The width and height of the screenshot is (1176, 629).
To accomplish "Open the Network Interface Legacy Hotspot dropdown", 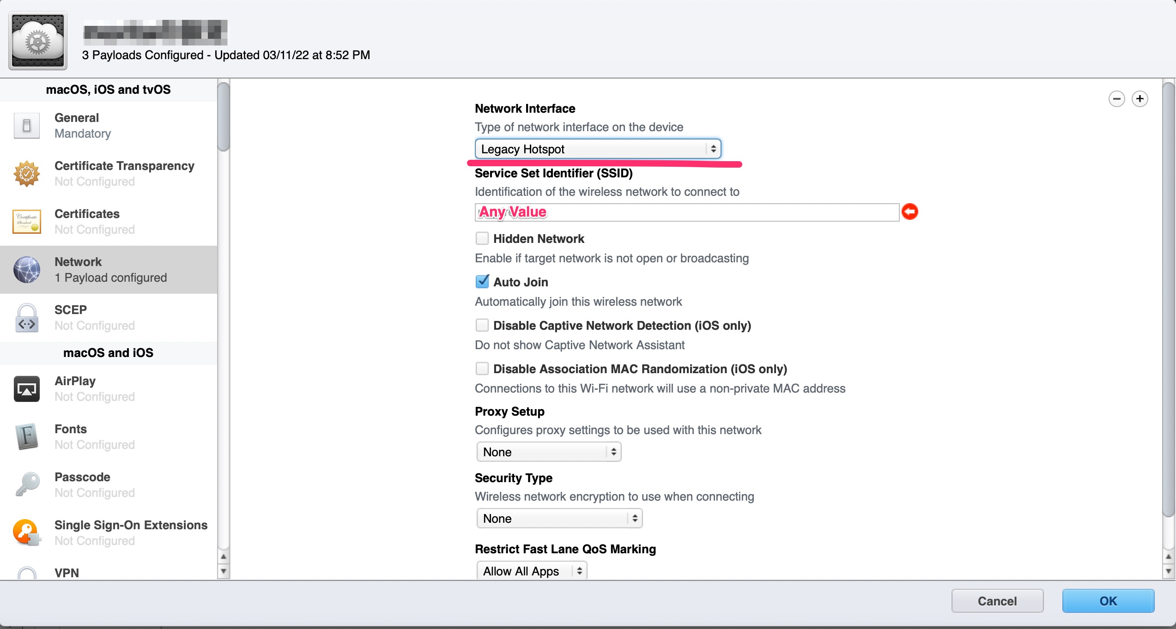I will pyautogui.click(x=597, y=149).
